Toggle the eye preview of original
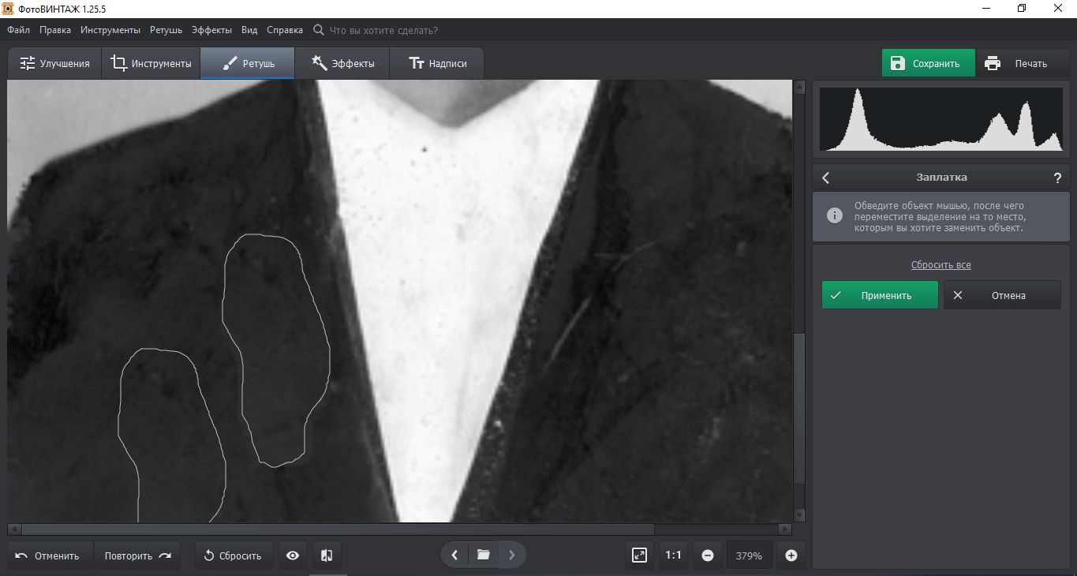 [293, 555]
